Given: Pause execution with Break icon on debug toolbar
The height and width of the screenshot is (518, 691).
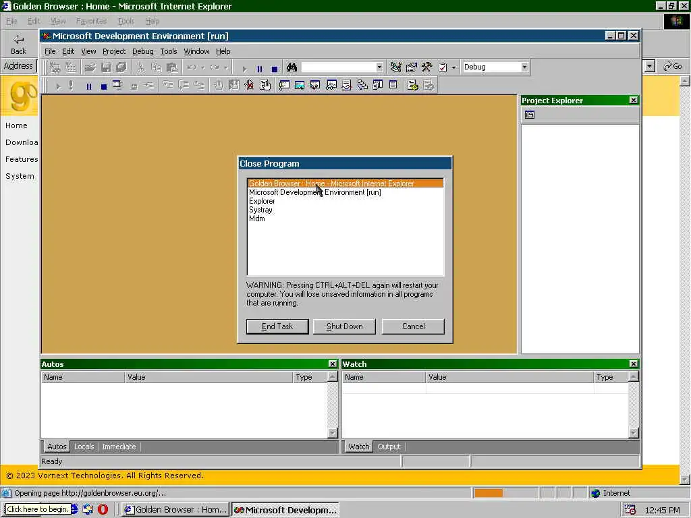Looking at the screenshot, I should 88,86.
